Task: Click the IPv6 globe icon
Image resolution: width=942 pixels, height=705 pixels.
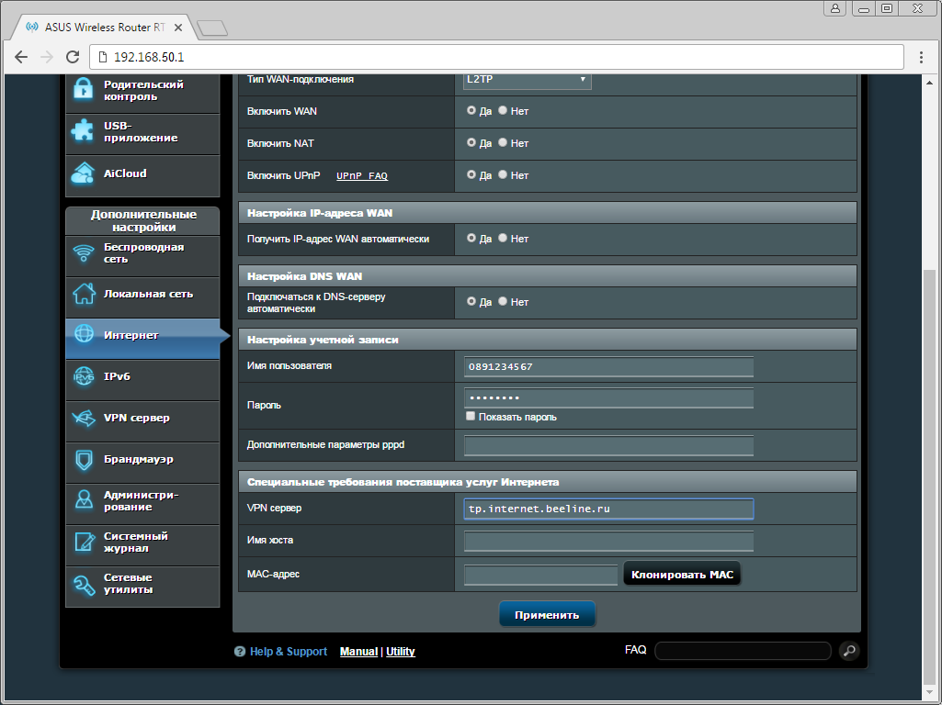Action: (84, 376)
